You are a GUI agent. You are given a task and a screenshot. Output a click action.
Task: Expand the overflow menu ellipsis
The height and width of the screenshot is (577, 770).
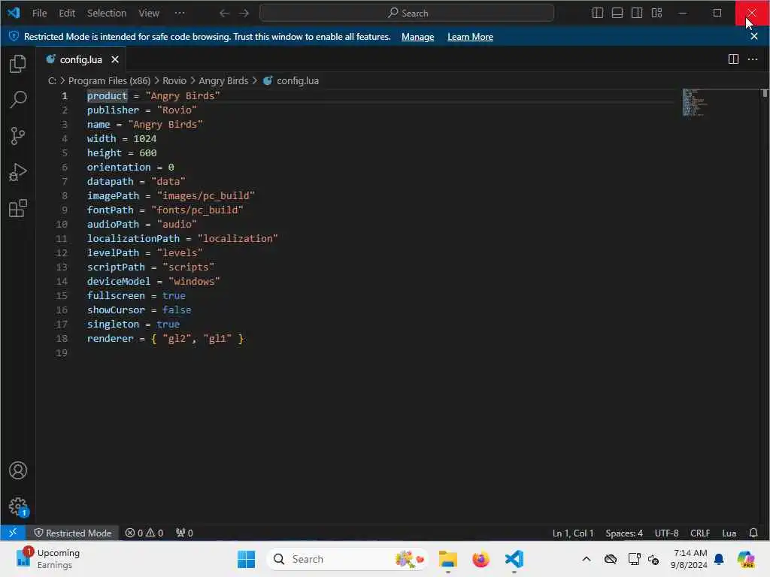coord(180,14)
